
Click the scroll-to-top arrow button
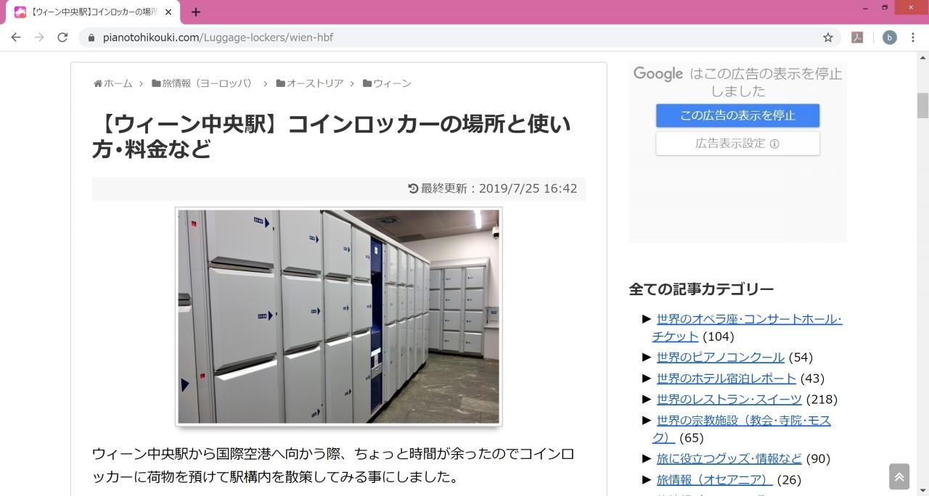pos(899,476)
